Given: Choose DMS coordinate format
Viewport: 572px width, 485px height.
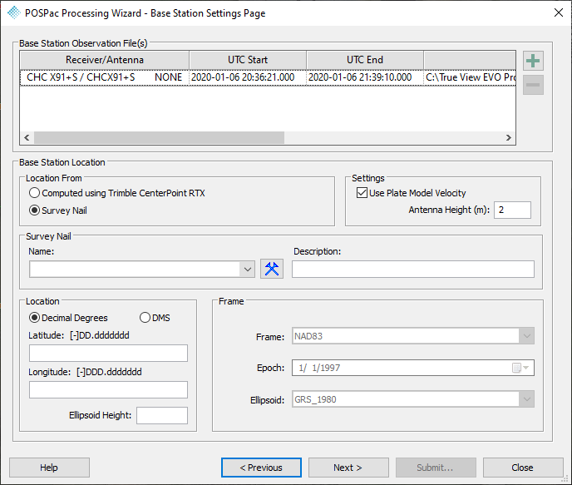Looking at the screenshot, I should tap(155, 318).
